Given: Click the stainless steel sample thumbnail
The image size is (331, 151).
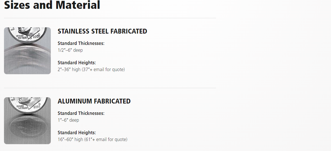Looking at the screenshot, I should (x=28, y=51).
